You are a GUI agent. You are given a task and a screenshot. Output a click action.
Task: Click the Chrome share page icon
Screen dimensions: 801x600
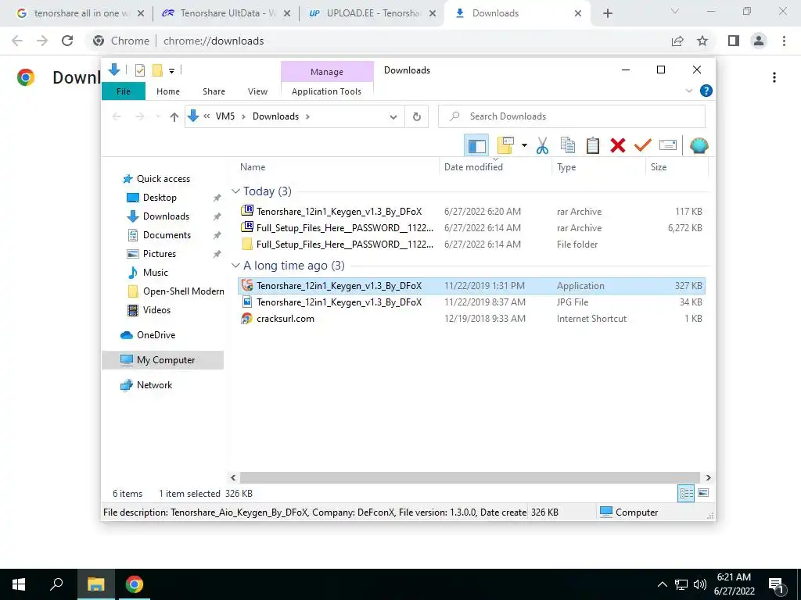click(x=677, y=41)
